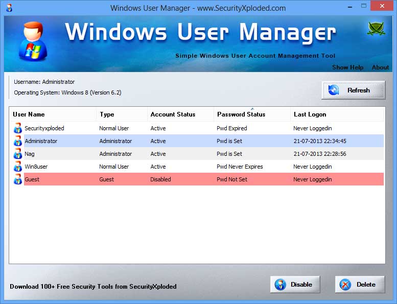The image size is (397, 304).
Task: Click the user icon beside Securityxploded
Action: (18, 128)
